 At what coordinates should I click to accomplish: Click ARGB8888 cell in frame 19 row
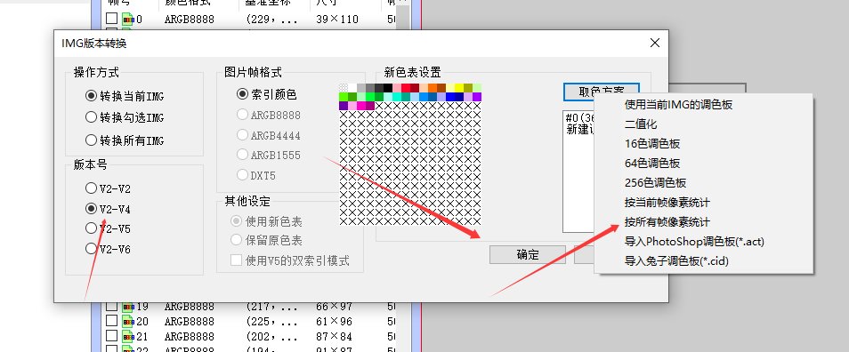pos(189,307)
